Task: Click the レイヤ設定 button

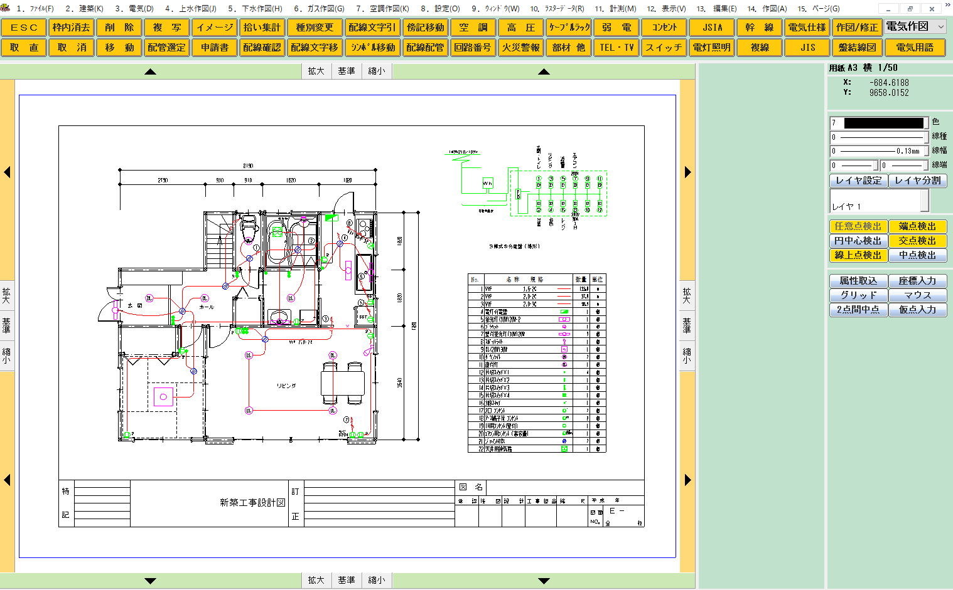Action: click(858, 181)
